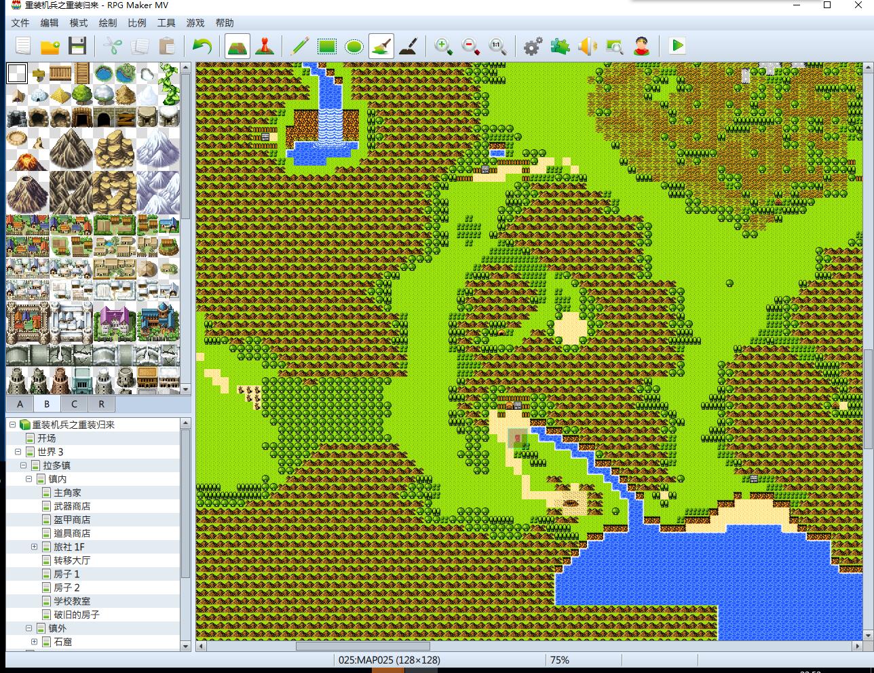Switch to Event editing mode icon

[x=265, y=46]
